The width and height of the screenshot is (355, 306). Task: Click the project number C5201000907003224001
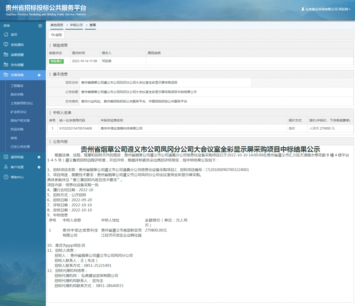coord(227,170)
